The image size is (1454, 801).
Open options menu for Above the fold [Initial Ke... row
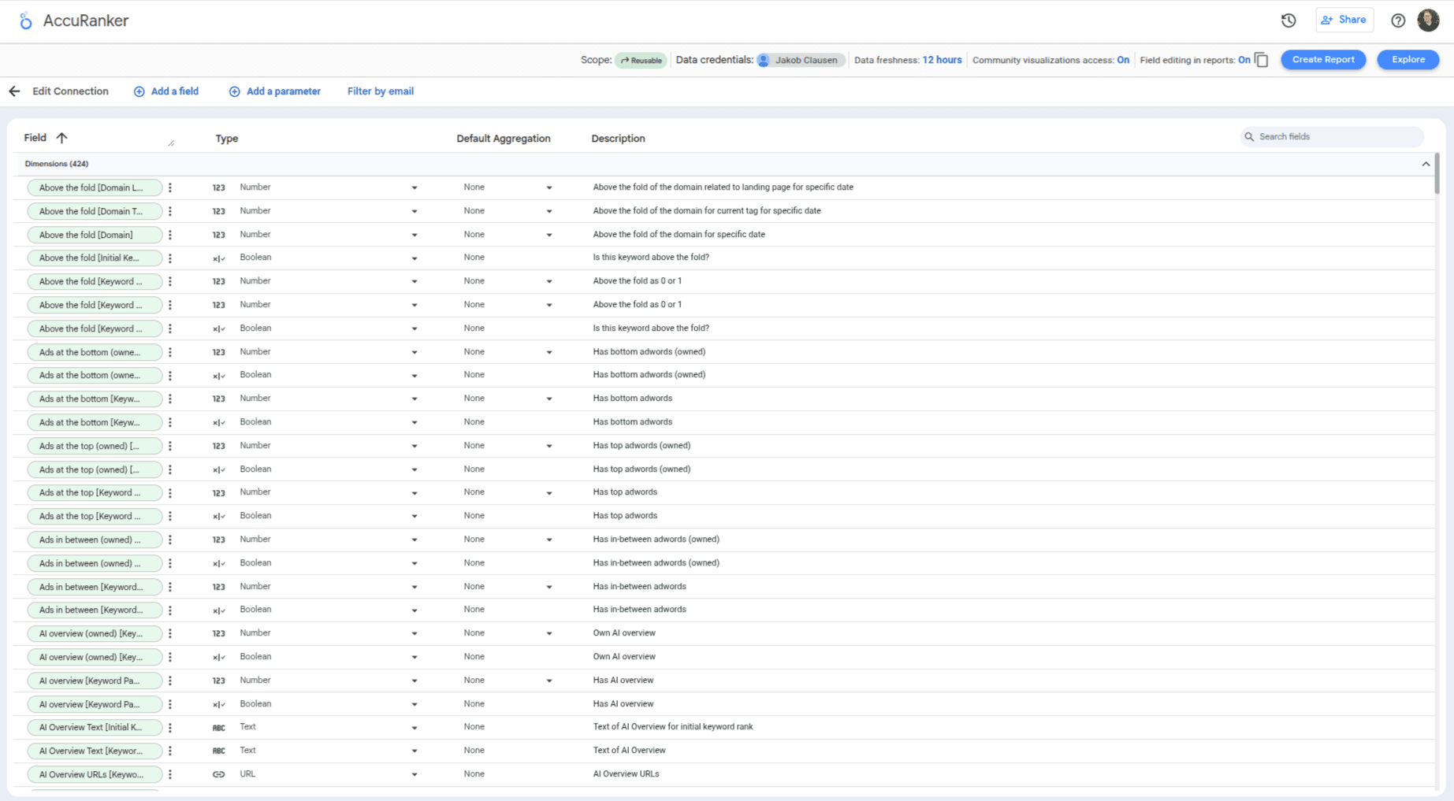click(170, 258)
